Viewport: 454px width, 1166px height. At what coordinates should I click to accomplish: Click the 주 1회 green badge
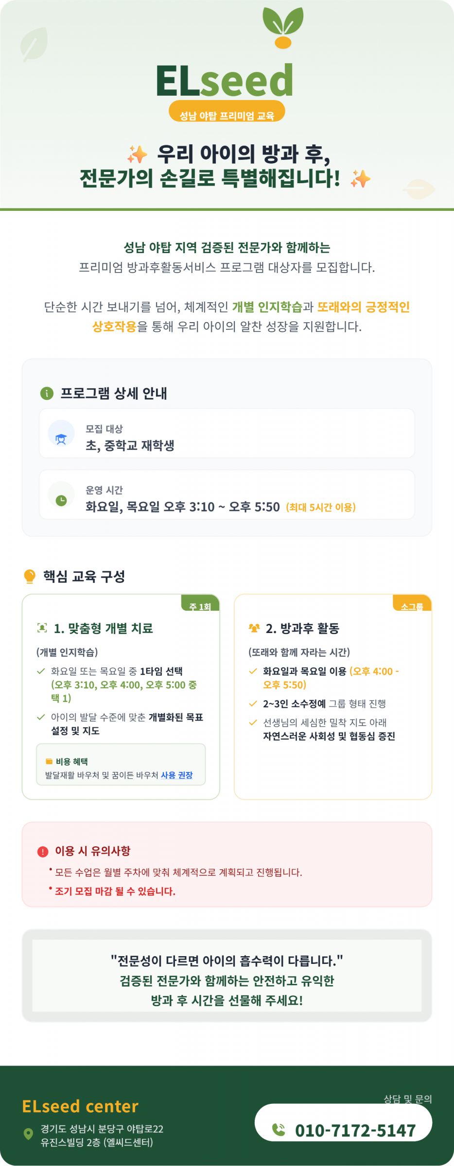pos(200,604)
